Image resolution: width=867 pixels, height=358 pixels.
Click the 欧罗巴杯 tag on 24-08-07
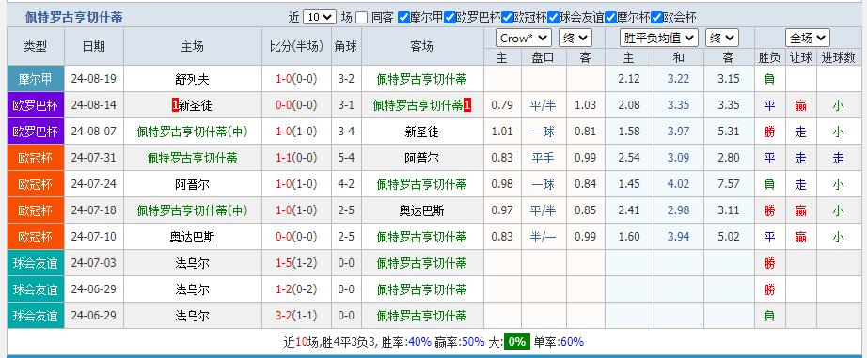tap(36, 132)
